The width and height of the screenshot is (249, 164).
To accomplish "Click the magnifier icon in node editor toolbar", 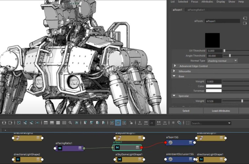I will 70,123.
